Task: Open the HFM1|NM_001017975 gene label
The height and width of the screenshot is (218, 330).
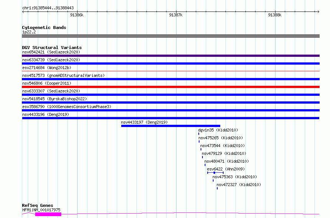Action: pyautogui.click(x=41, y=210)
